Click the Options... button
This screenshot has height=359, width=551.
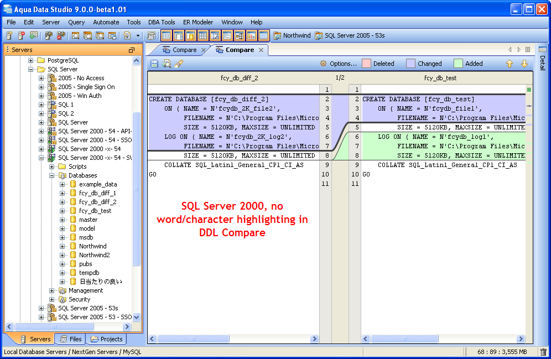pos(339,64)
